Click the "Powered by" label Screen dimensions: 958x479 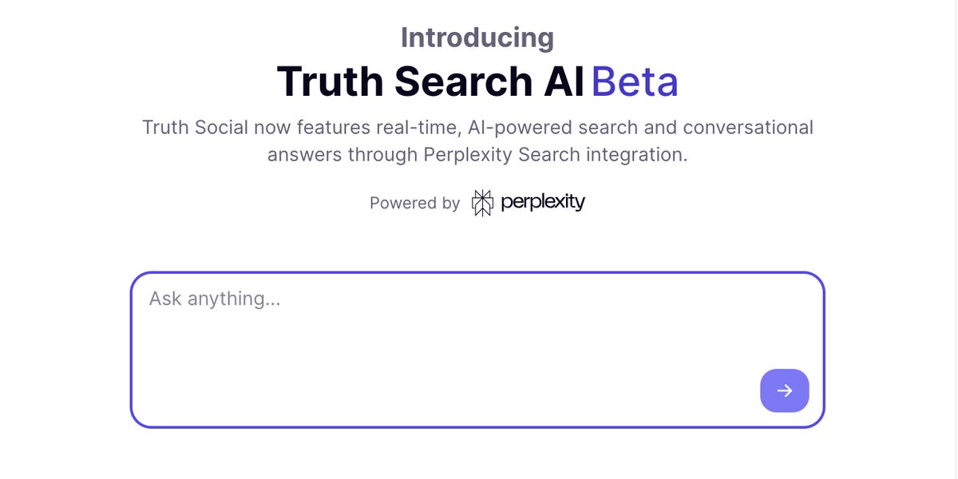click(x=414, y=204)
